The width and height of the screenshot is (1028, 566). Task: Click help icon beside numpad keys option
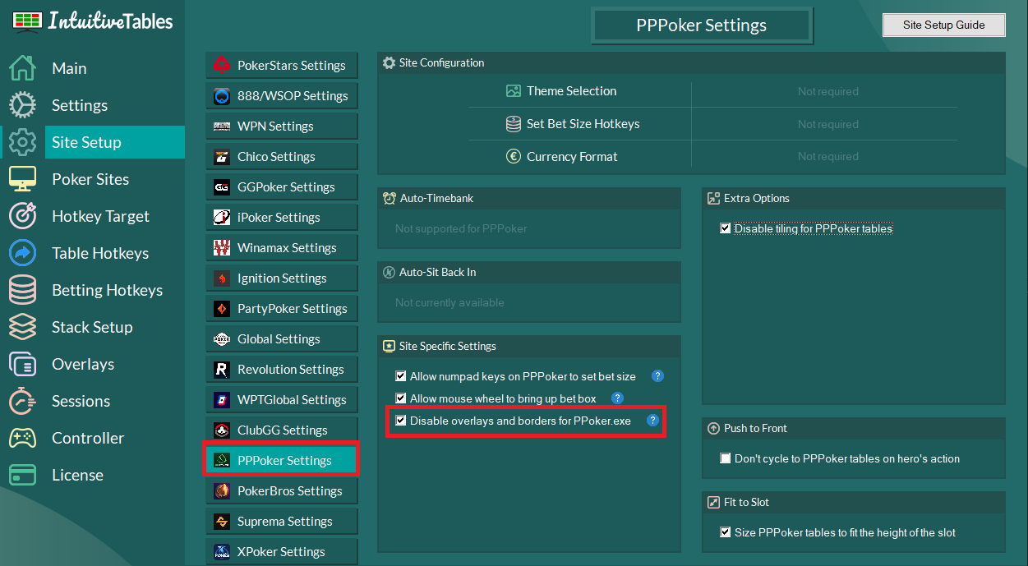(657, 376)
